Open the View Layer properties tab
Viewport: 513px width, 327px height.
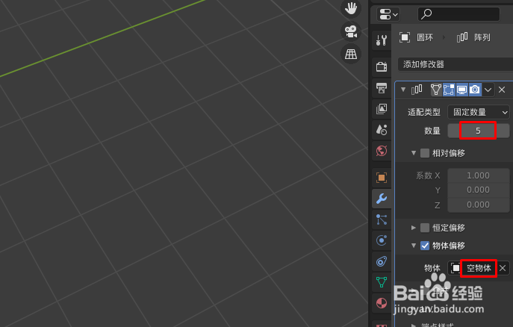(x=382, y=109)
